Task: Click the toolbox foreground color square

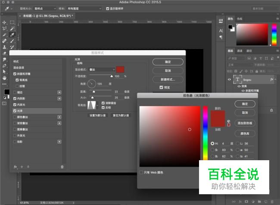Action: [6, 92]
